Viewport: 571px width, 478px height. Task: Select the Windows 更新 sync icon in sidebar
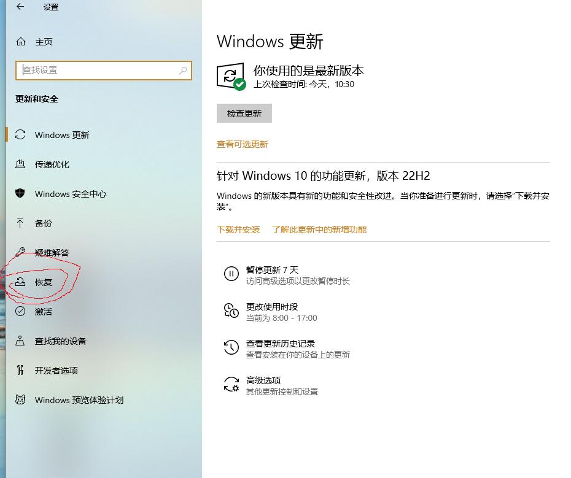point(20,135)
